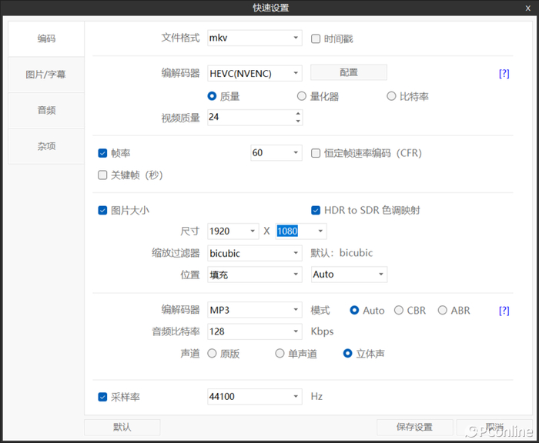
Task: Enable the 时间戳 checkbox
Action: 316,39
